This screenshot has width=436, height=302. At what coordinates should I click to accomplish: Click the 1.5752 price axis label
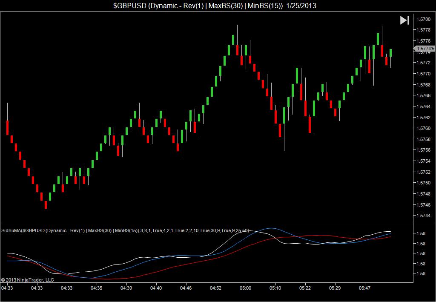[424, 172]
